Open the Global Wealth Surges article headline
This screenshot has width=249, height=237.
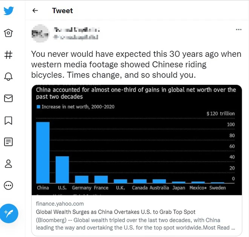click(115, 212)
